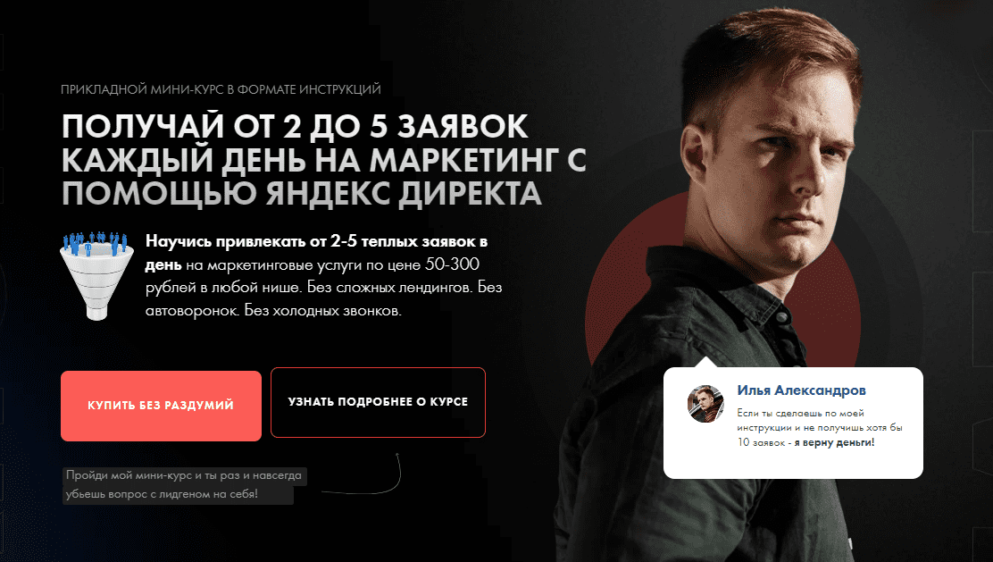The height and width of the screenshot is (562, 993).
Task: Click the phrase «Без холодных звонков.»
Action: pos(323,310)
